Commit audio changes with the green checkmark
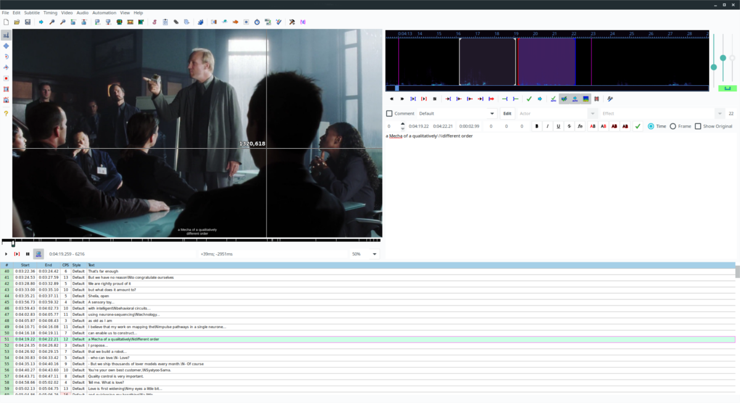The image size is (740, 403). click(529, 99)
